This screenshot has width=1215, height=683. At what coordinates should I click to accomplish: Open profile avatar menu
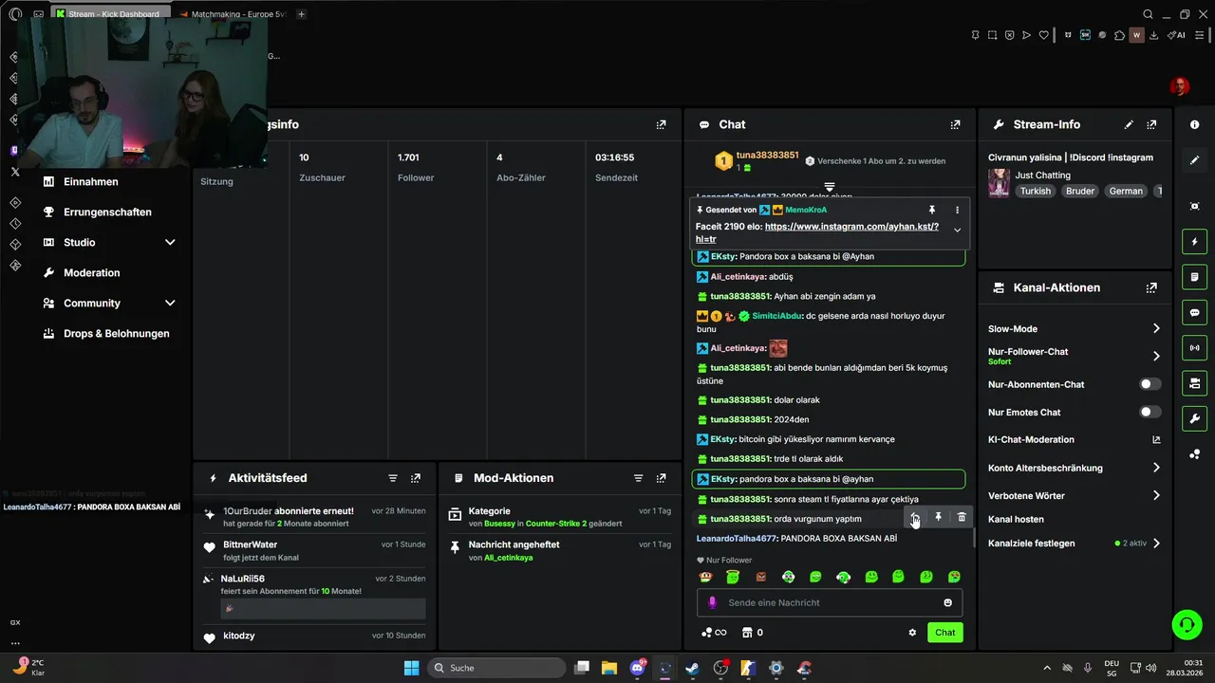(x=1180, y=86)
